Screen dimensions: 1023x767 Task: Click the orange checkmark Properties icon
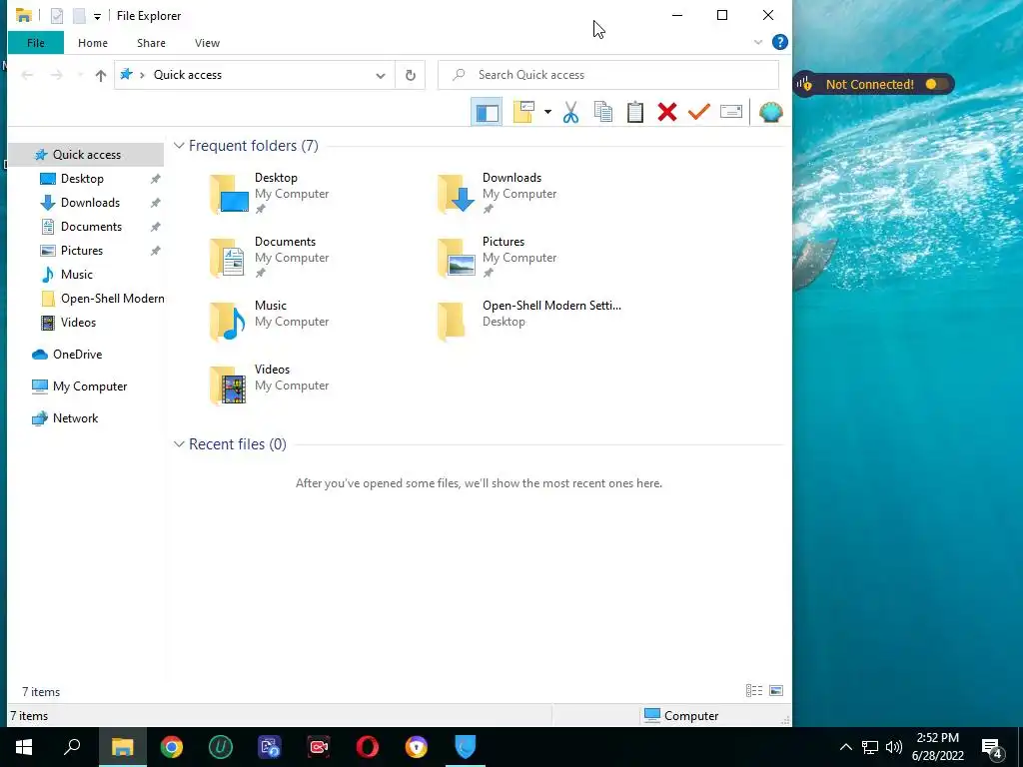click(x=698, y=112)
